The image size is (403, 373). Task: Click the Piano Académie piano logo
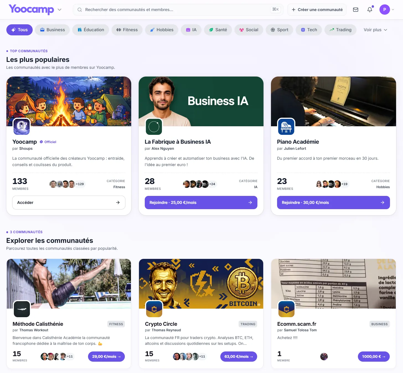286,127
